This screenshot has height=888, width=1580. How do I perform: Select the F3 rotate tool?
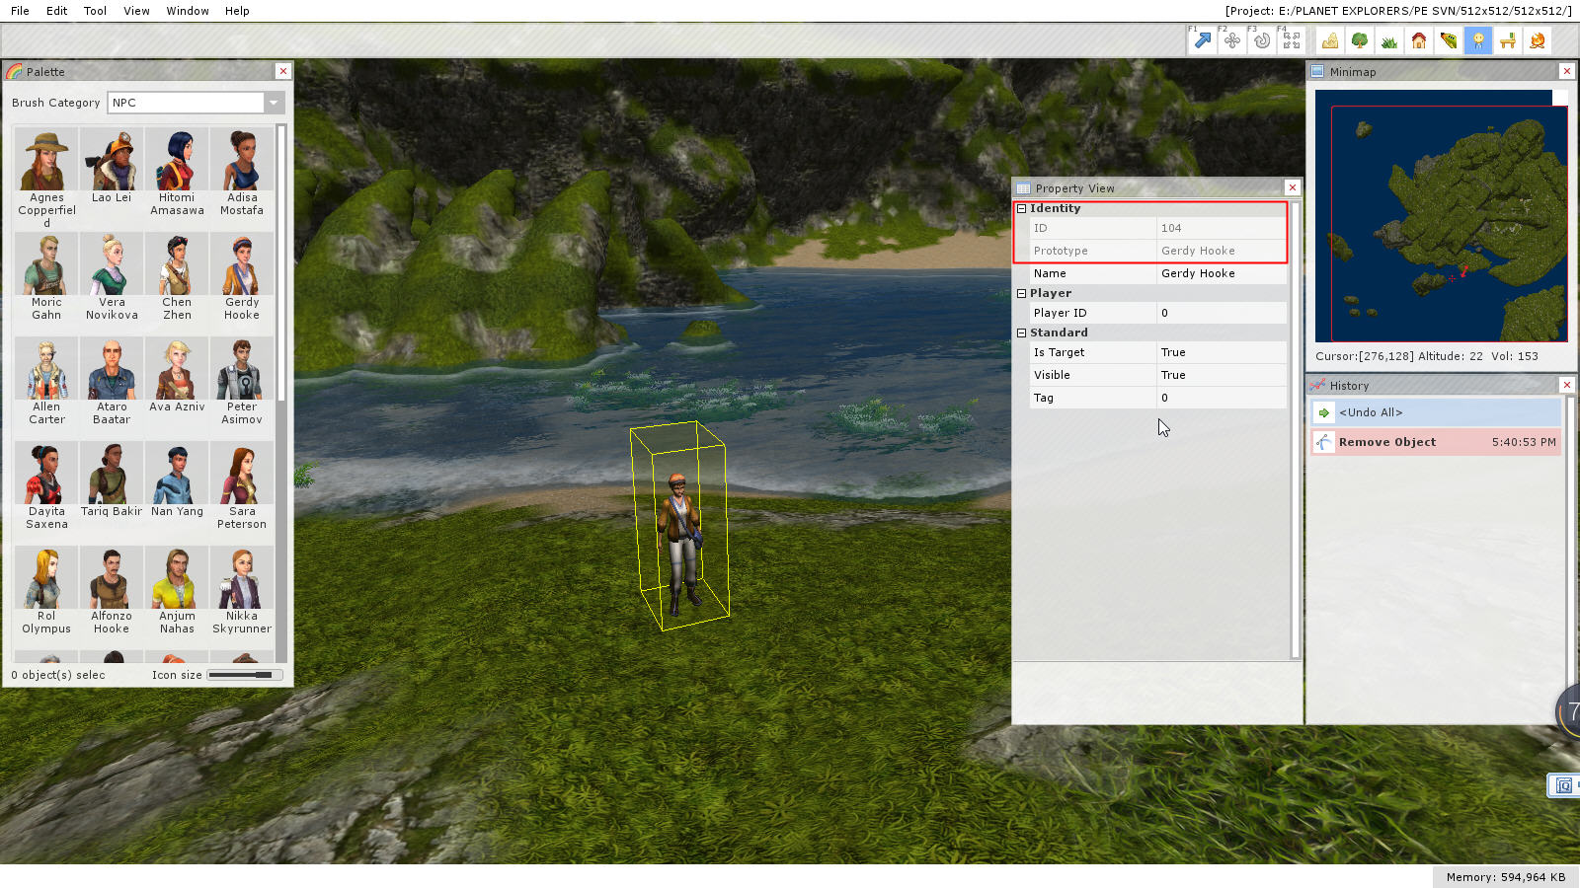click(x=1261, y=40)
